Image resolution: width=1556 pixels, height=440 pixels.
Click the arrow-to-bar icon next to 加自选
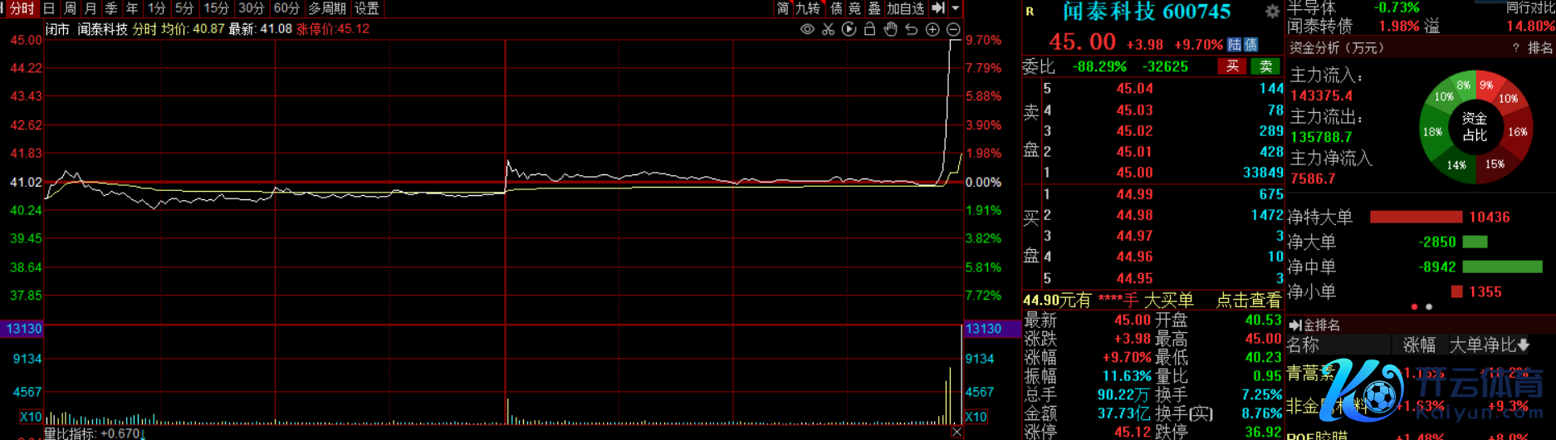[x=938, y=8]
